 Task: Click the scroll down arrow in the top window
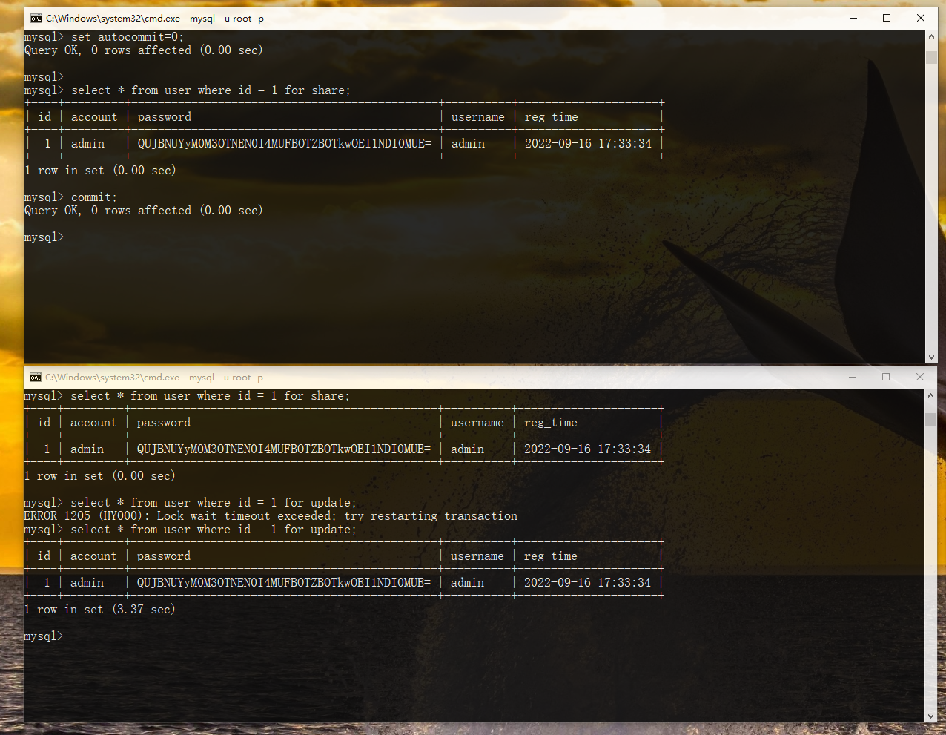(x=931, y=357)
